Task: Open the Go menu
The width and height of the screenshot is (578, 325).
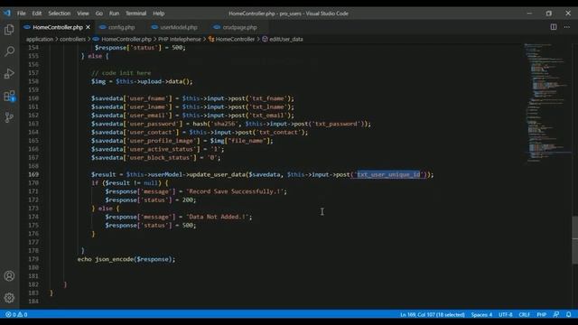Action: click(98, 14)
